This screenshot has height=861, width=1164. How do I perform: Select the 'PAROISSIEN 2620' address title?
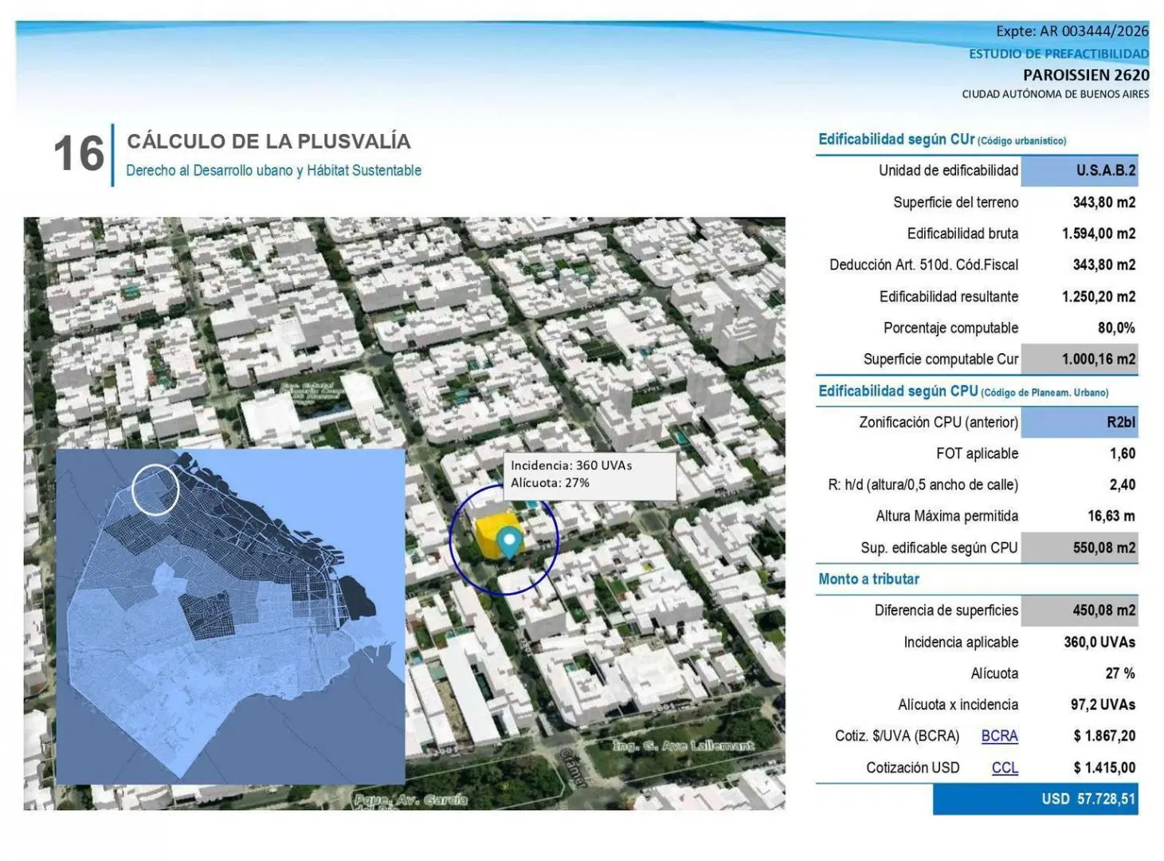click(1086, 75)
